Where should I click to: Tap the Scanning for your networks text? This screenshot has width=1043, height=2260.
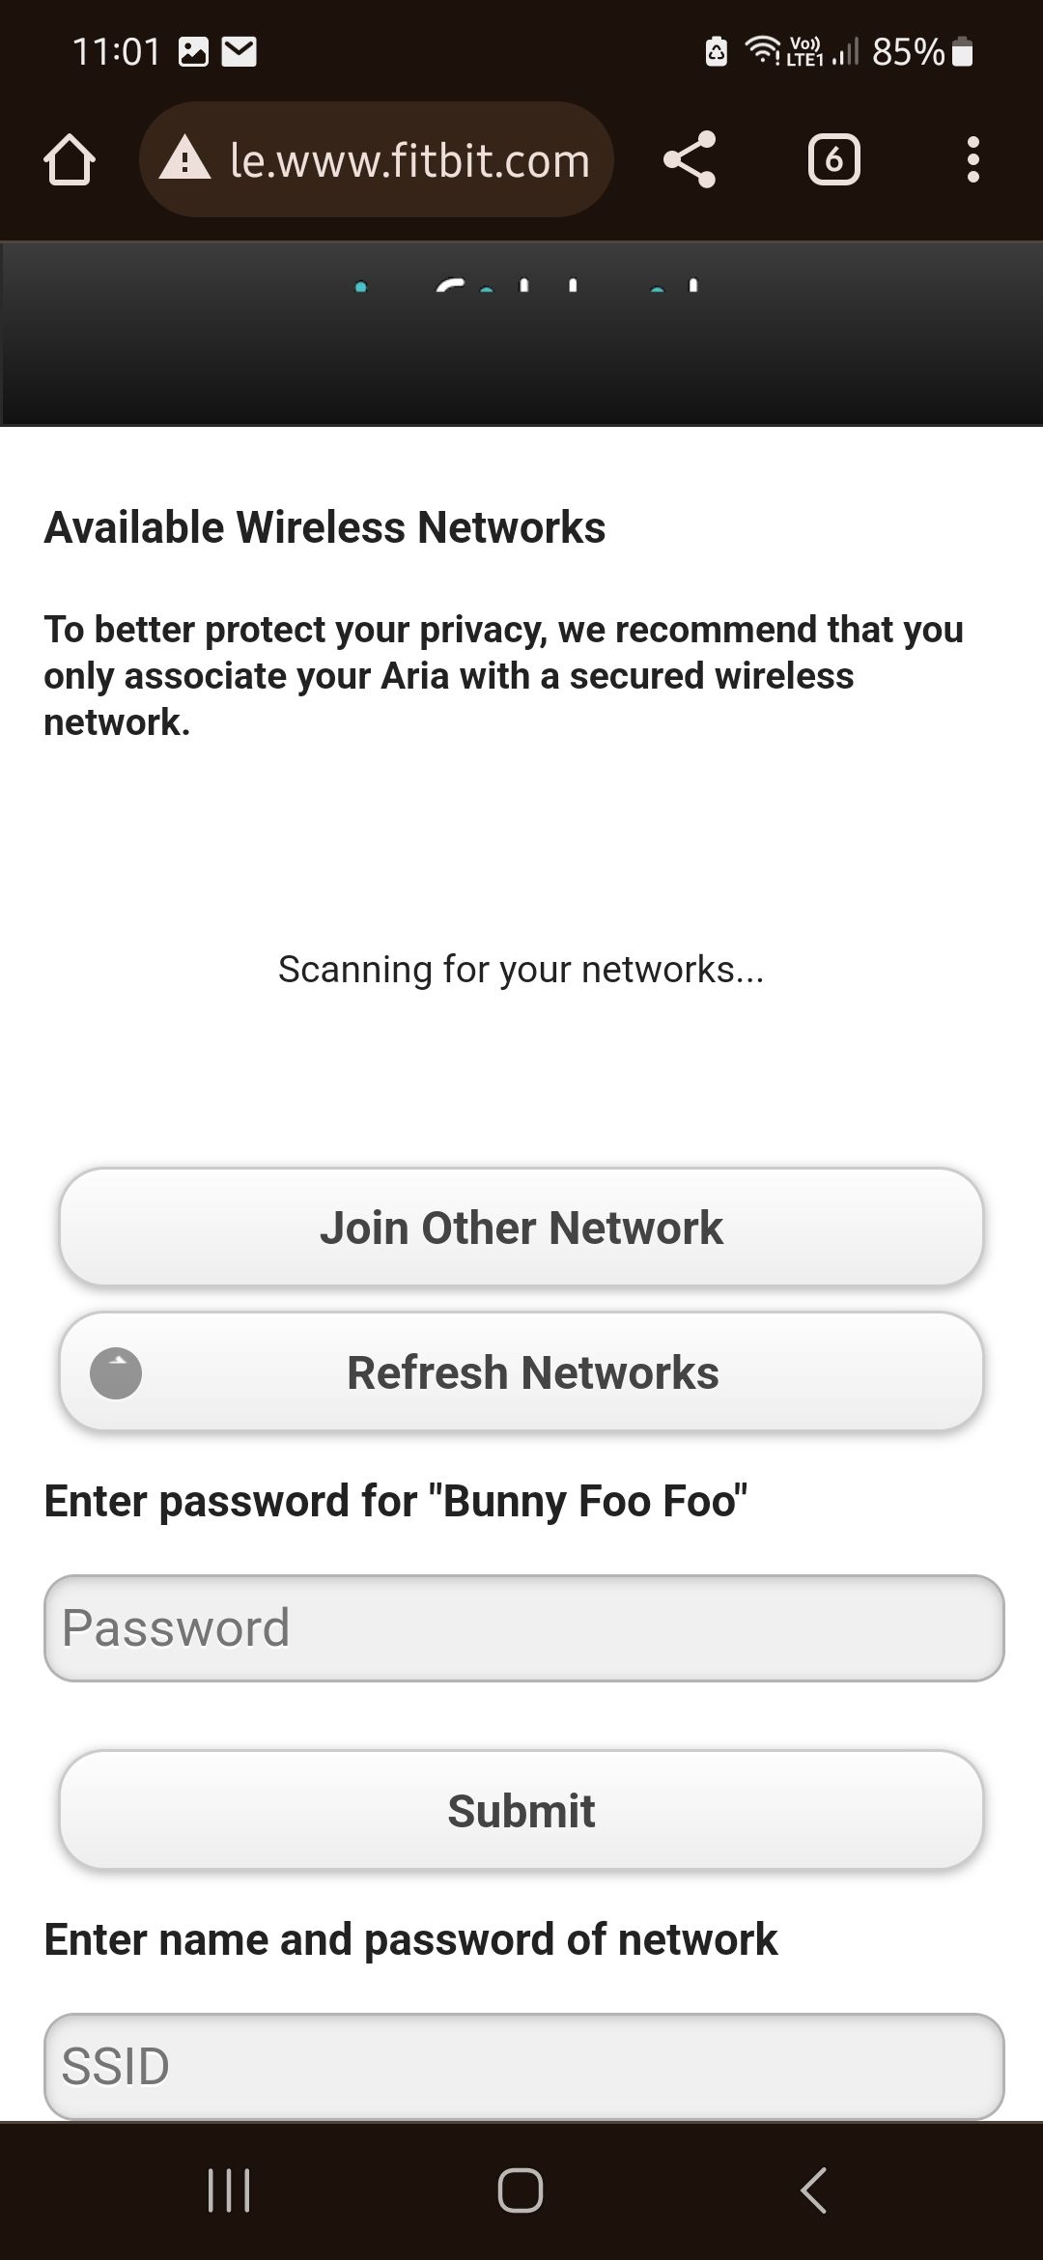point(521,969)
